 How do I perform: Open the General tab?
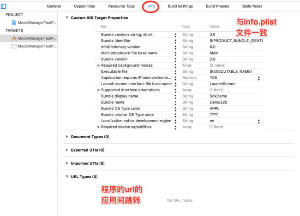pos(54,6)
